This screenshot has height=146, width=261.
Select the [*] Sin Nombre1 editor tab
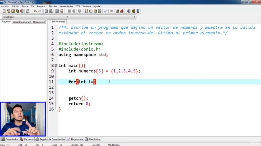tap(57, 22)
